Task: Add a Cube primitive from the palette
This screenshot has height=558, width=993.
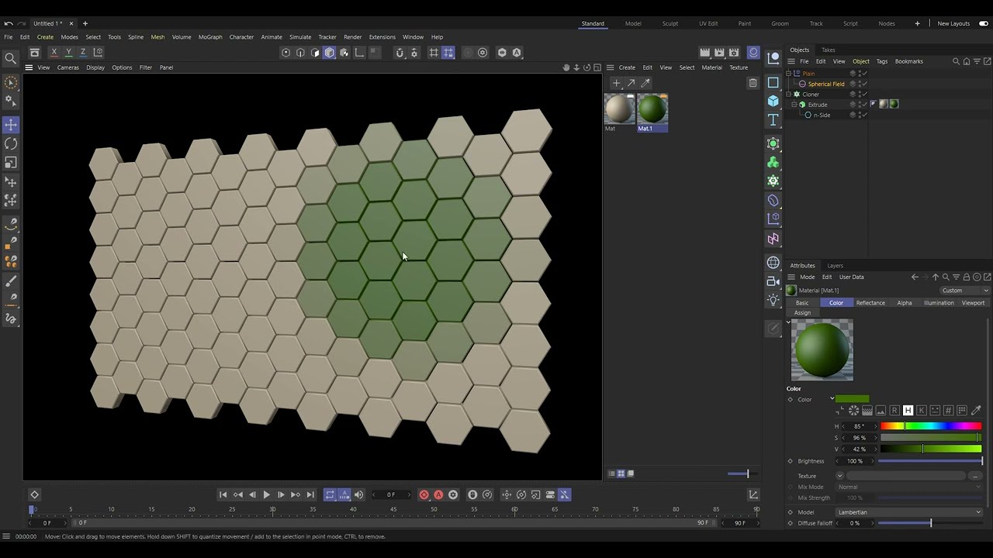Action: pos(773,101)
